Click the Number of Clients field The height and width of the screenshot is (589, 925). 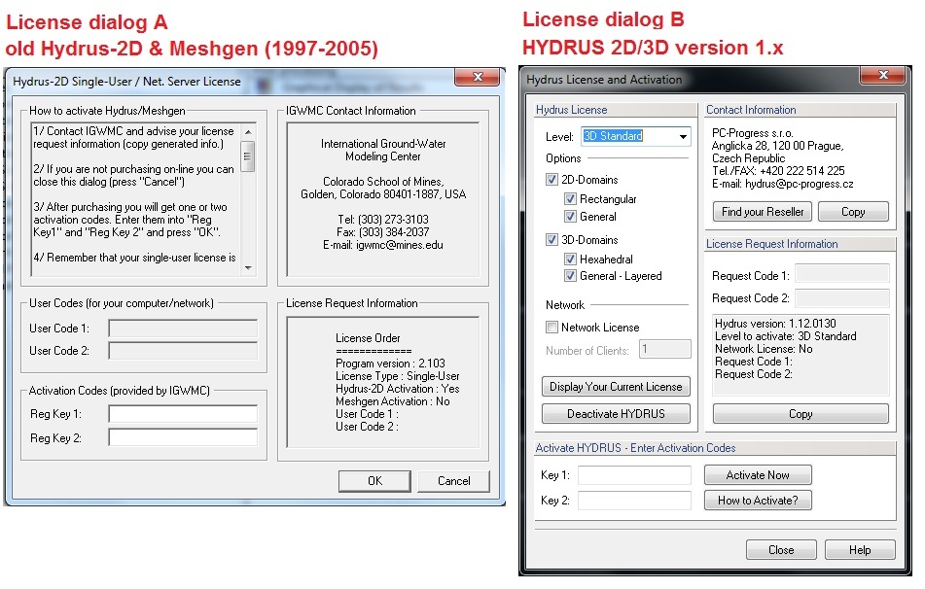pos(665,349)
